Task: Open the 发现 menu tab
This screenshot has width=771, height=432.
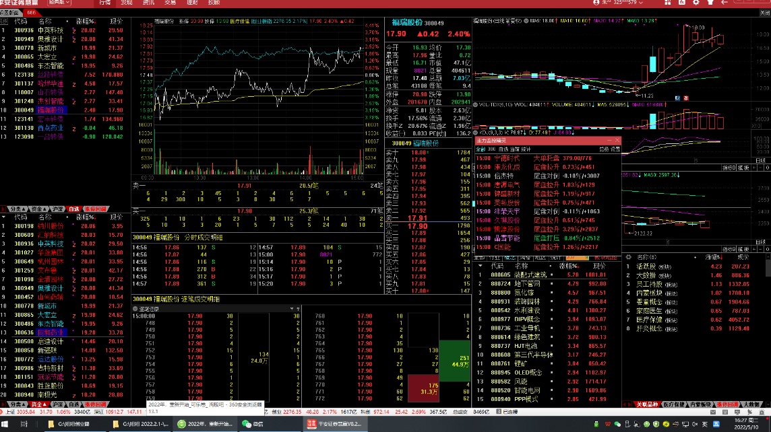Action: click(127, 3)
